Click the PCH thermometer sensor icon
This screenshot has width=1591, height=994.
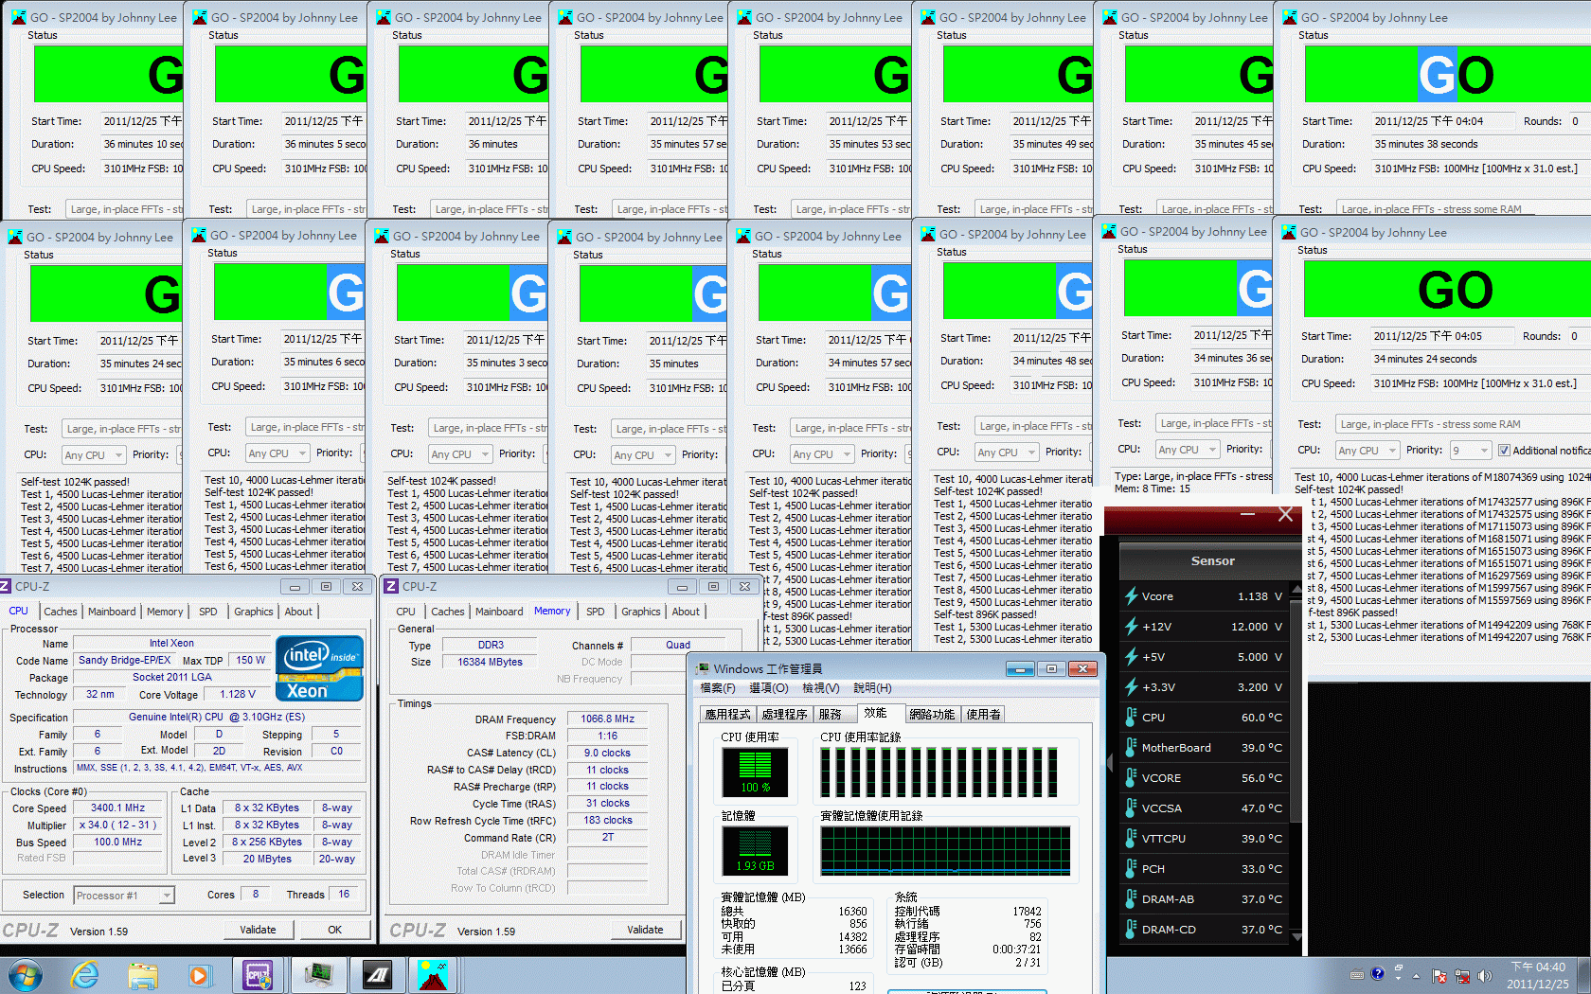pos(1131,869)
